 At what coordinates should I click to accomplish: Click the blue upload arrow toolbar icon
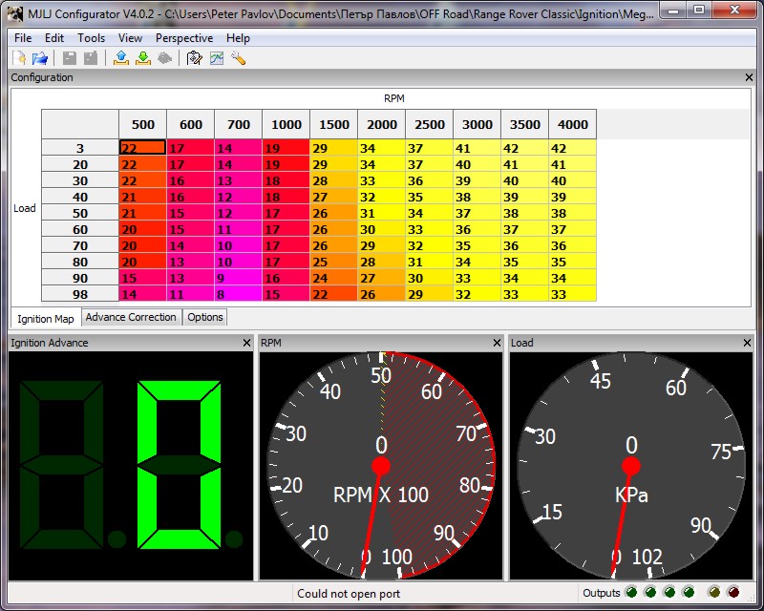120,58
